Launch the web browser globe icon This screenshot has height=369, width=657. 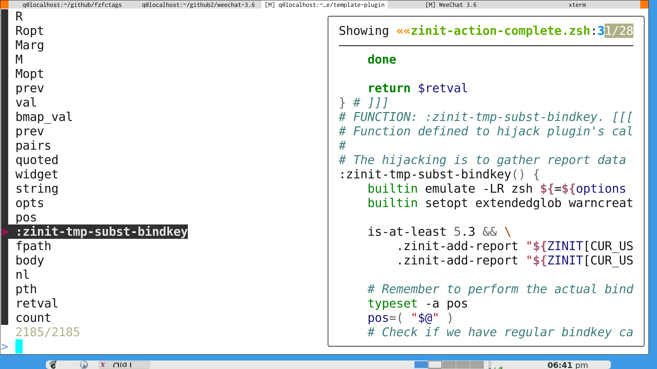coord(84,365)
